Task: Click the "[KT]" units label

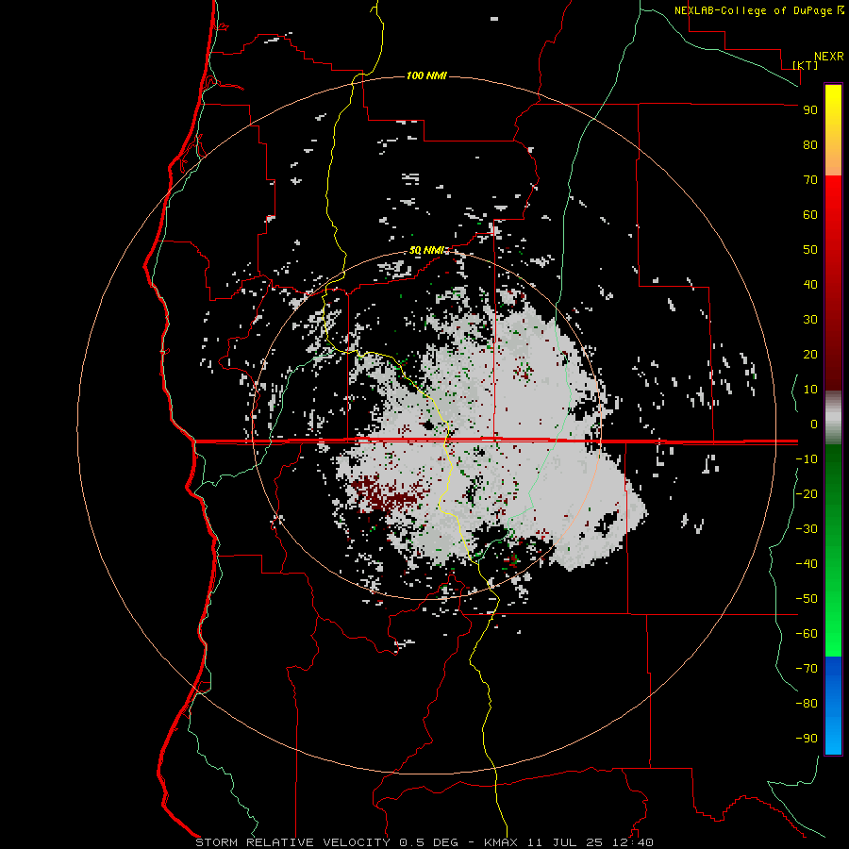Action: [x=806, y=65]
